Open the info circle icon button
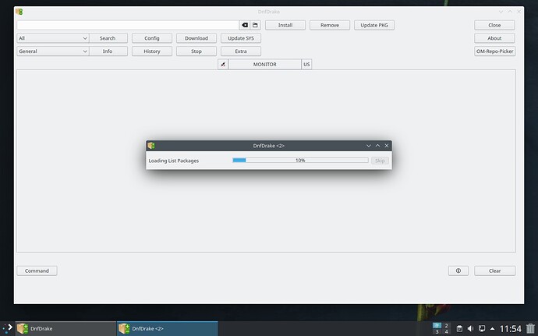Screen dimensions: 538x336 (x=458, y=271)
